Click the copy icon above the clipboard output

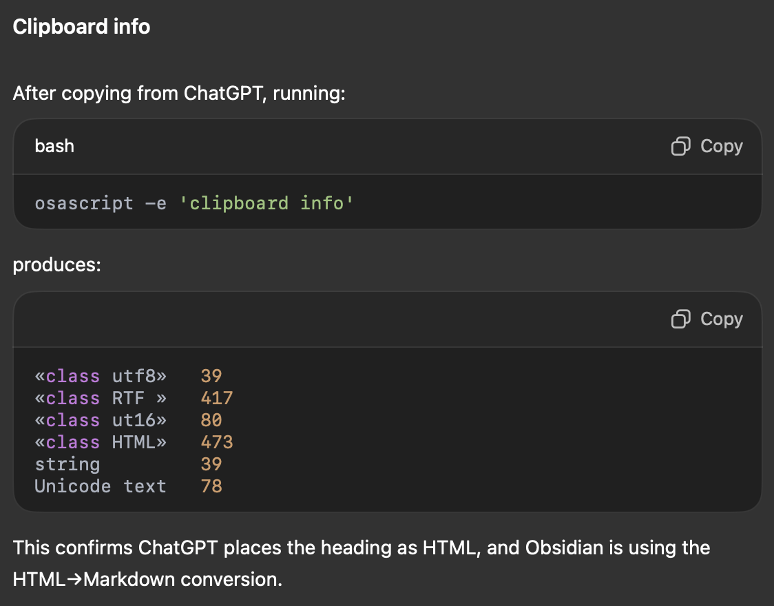click(680, 319)
